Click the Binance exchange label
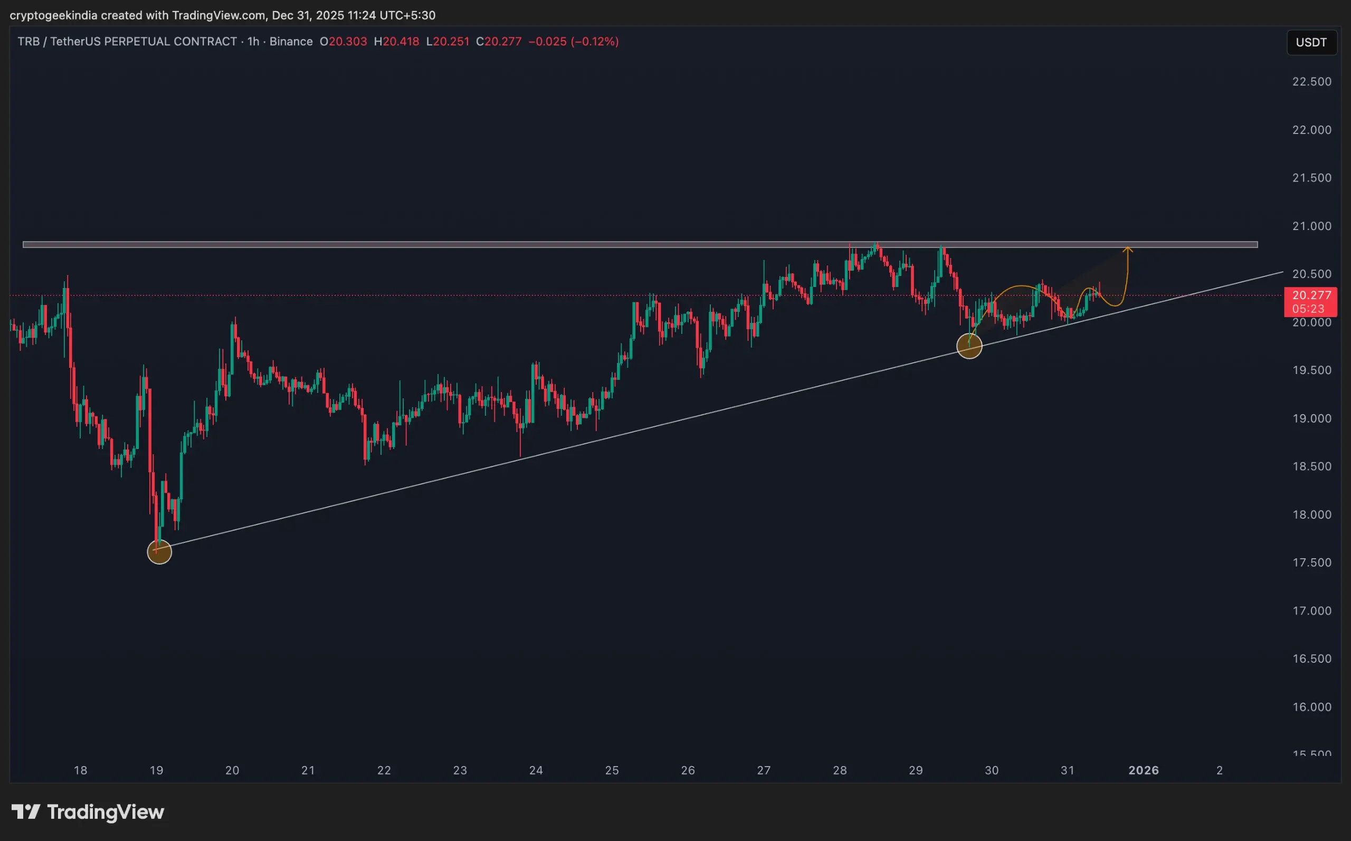The image size is (1351, 841). click(x=291, y=42)
